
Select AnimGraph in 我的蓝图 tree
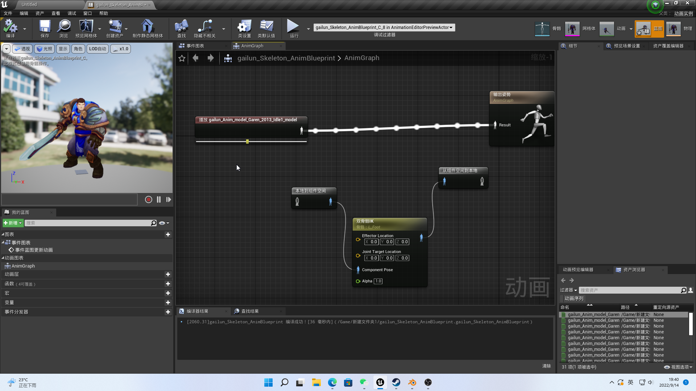coord(23,266)
